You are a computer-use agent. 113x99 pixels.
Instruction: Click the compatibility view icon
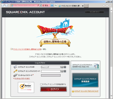click(52, 5)
